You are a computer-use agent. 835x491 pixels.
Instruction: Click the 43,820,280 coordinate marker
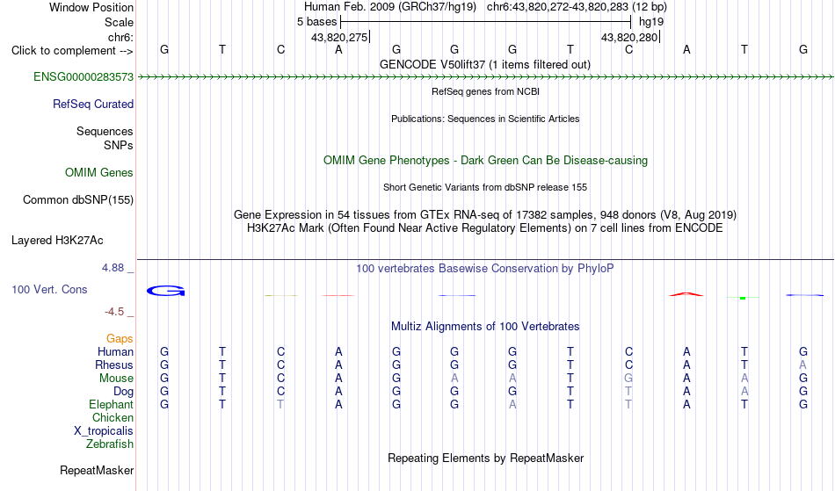coord(630,37)
